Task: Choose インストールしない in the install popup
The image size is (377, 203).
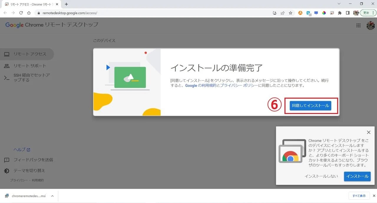Action: click(321, 176)
